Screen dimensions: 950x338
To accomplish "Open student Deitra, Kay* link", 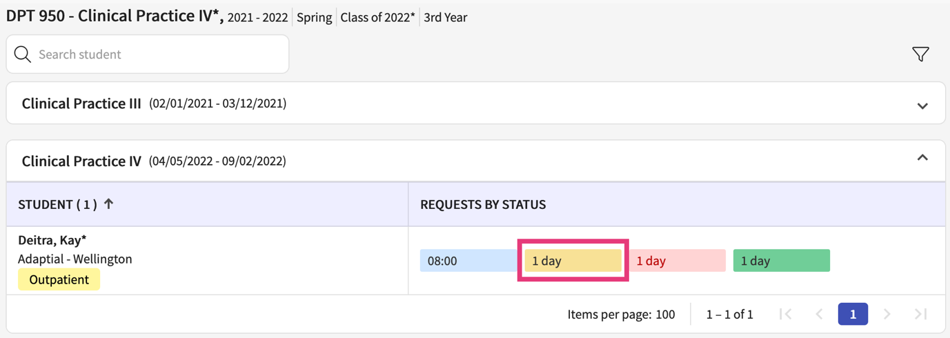I will (52, 240).
